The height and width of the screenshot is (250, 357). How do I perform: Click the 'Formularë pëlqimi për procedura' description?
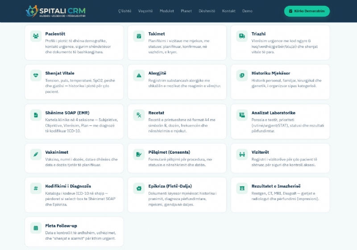180,162
